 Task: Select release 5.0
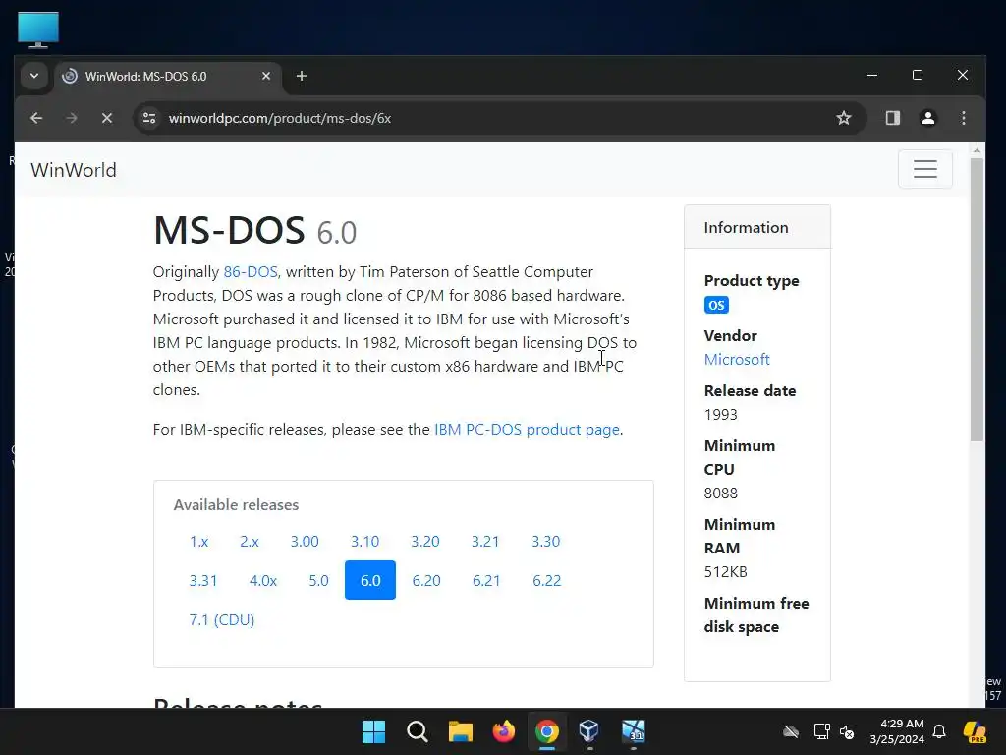pos(318,580)
